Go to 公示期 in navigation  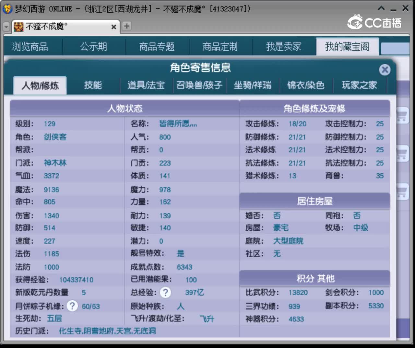94,47
